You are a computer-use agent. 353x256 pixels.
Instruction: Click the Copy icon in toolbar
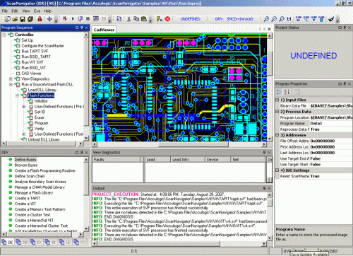(x=136, y=19)
